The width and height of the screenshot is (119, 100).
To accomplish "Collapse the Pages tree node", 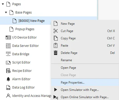I will click(3, 4).
